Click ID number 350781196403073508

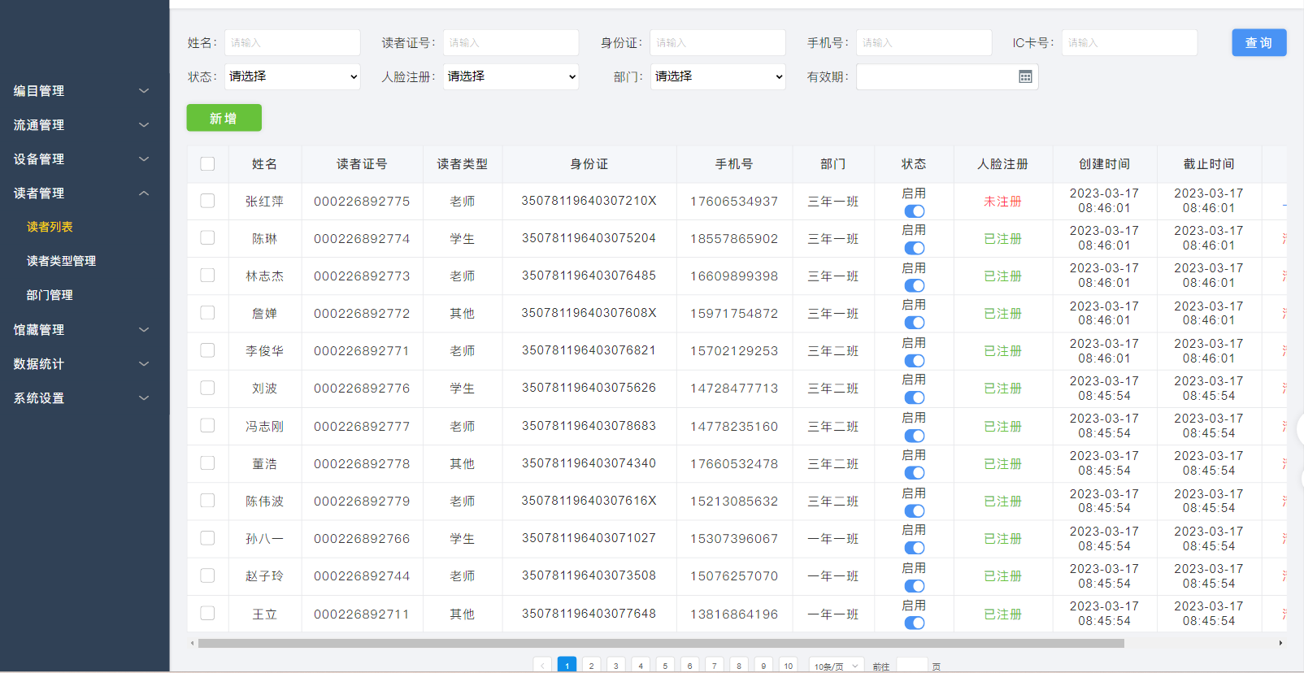click(x=589, y=575)
